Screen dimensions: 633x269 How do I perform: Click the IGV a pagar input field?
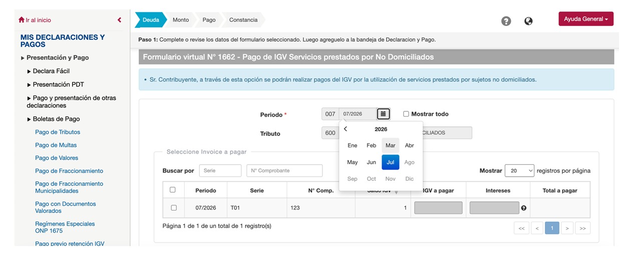[x=438, y=208]
